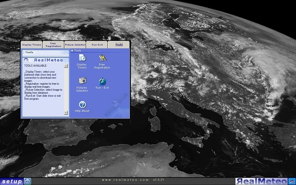Open the Display Timers clock icon
Screen dimensions: 296x185
[82, 58]
